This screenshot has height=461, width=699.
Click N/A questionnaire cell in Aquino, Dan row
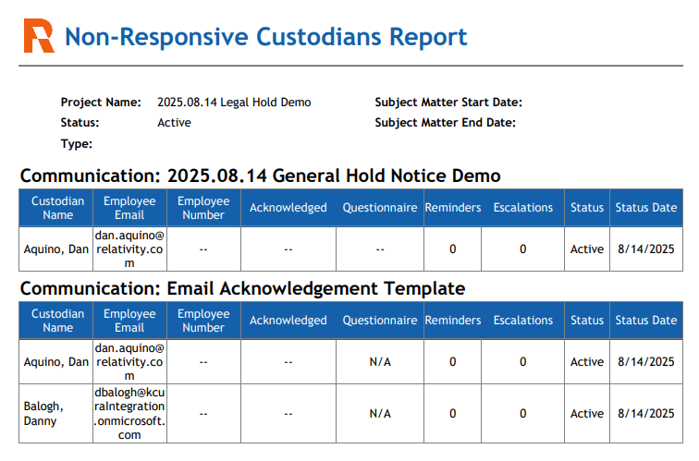tap(380, 361)
